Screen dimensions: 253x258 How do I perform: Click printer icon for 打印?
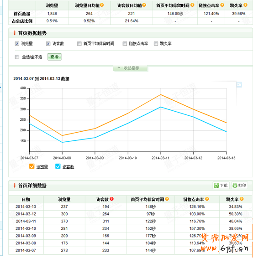(x=235, y=186)
